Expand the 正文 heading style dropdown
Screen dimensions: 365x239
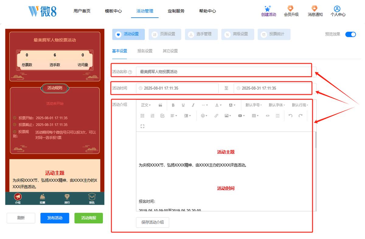coord(146,105)
